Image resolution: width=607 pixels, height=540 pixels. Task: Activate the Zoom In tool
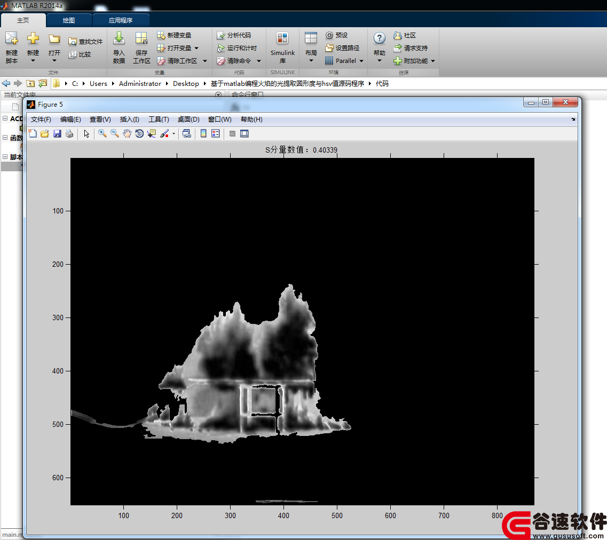(x=102, y=133)
